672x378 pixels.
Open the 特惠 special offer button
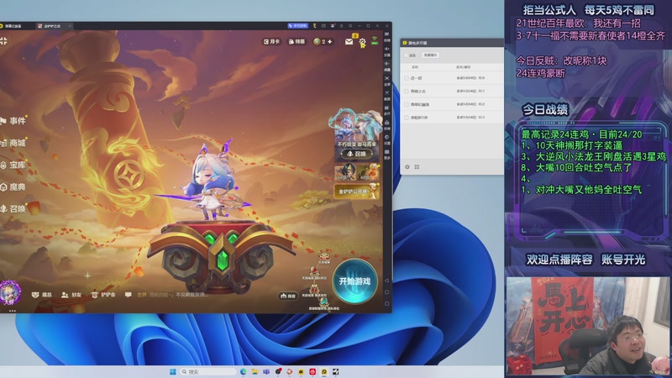tap(297, 41)
